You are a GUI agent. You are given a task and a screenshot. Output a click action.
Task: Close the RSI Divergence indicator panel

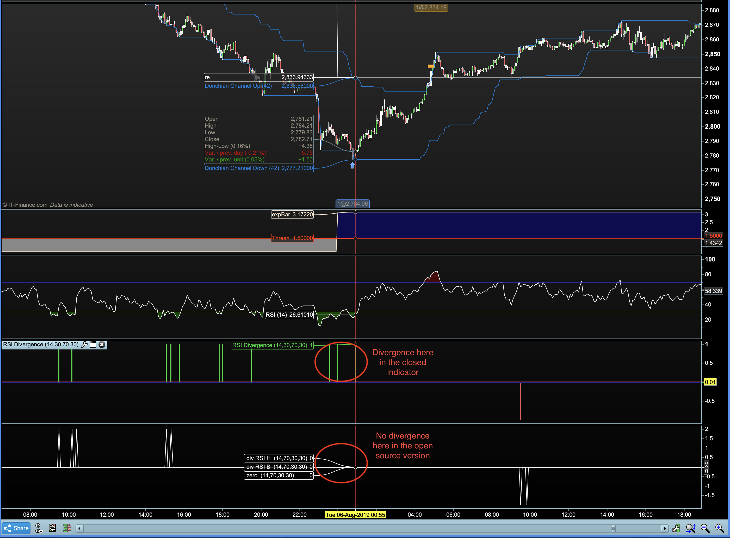pyautogui.click(x=102, y=345)
